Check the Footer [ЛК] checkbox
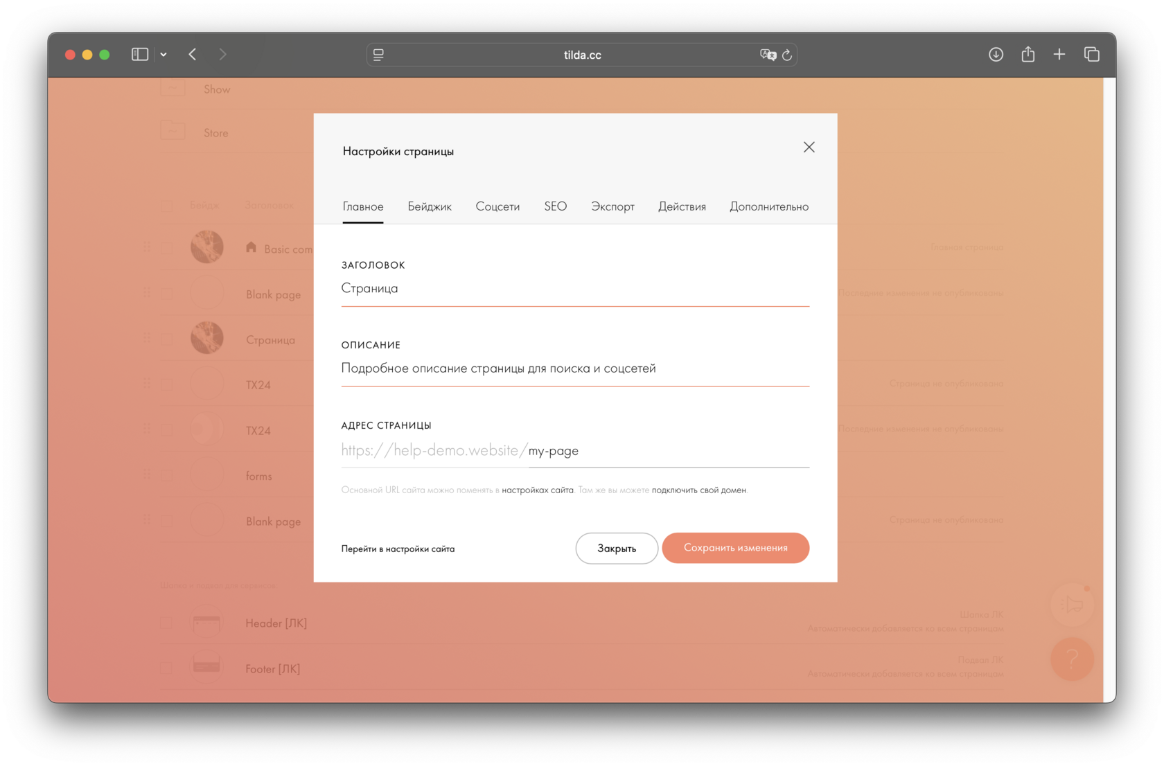This screenshot has height=766, width=1164. click(x=167, y=668)
